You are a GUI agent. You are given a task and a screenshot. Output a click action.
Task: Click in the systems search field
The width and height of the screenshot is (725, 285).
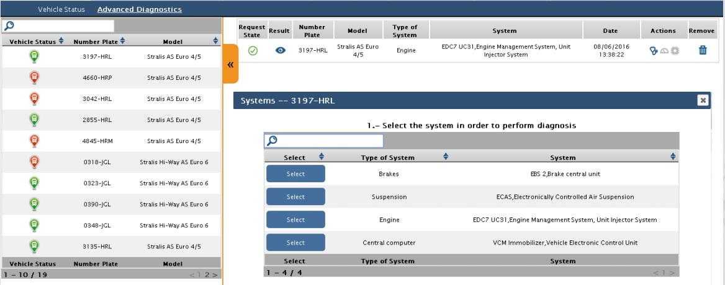coord(323,141)
